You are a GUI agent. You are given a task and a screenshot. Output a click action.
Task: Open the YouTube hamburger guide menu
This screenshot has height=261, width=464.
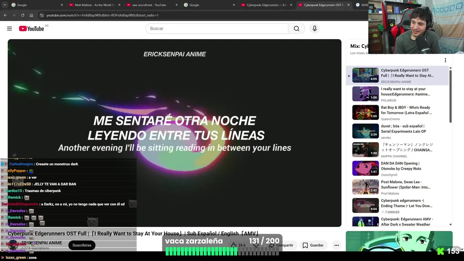click(x=9, y=29)
